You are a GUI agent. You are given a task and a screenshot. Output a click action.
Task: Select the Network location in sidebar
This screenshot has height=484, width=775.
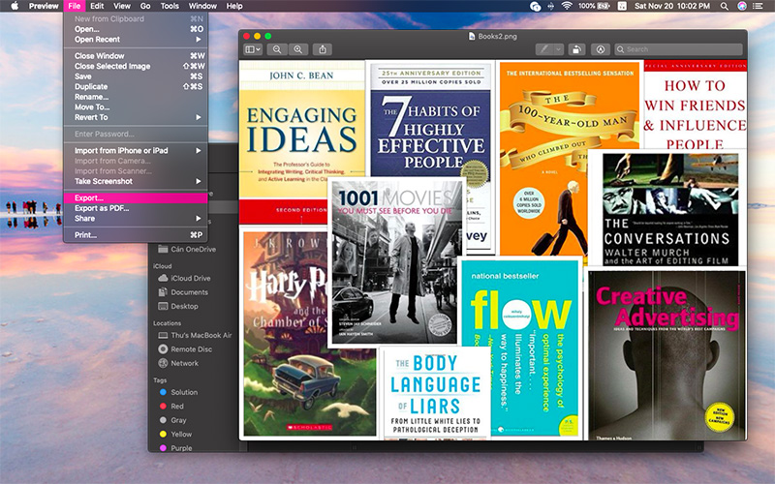(184, 363)
